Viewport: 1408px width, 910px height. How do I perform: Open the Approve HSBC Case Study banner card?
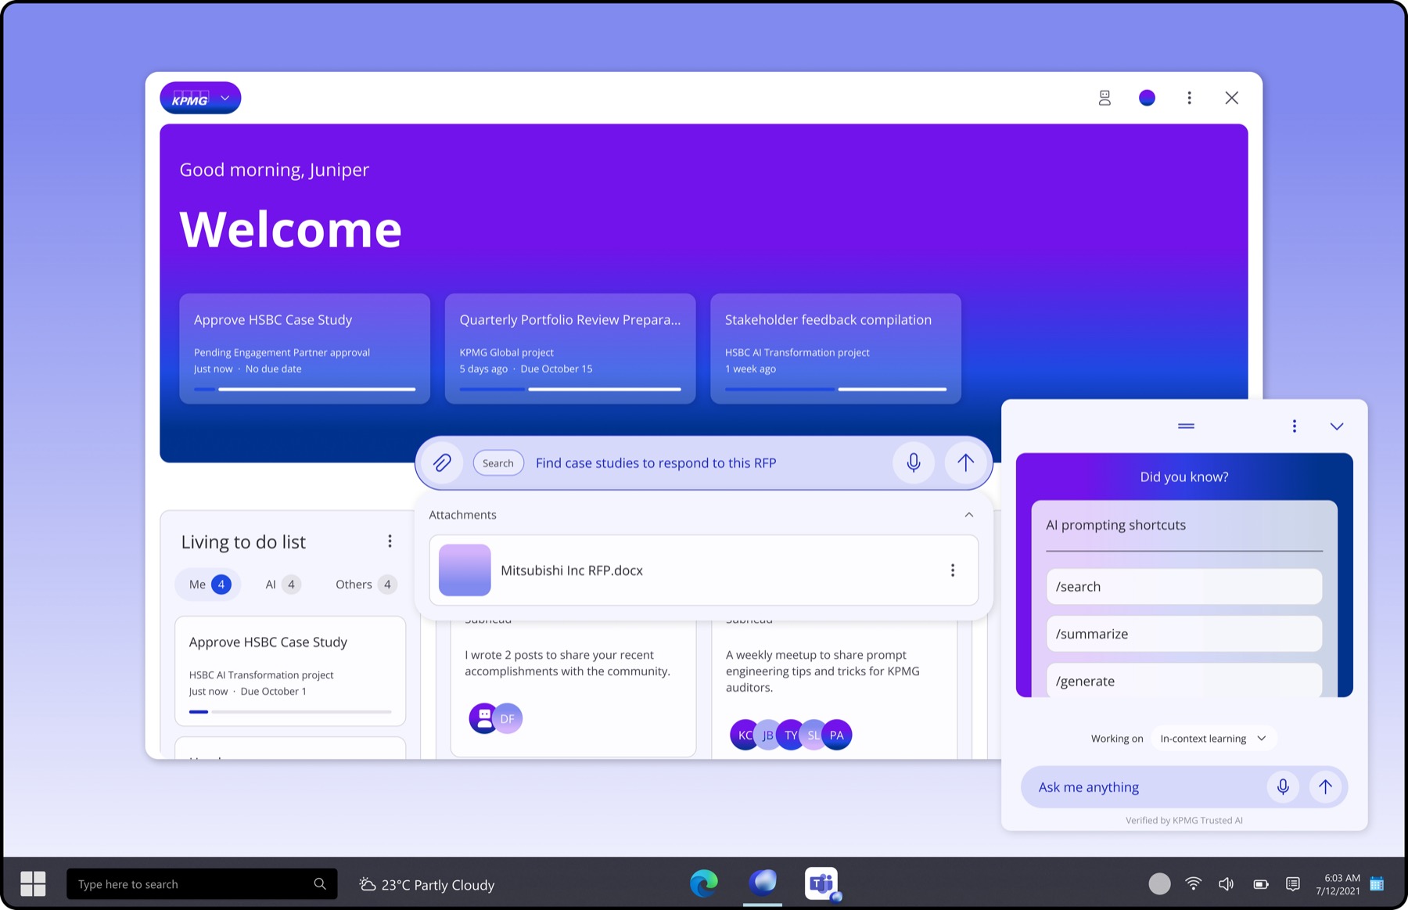tap(304, 348)
